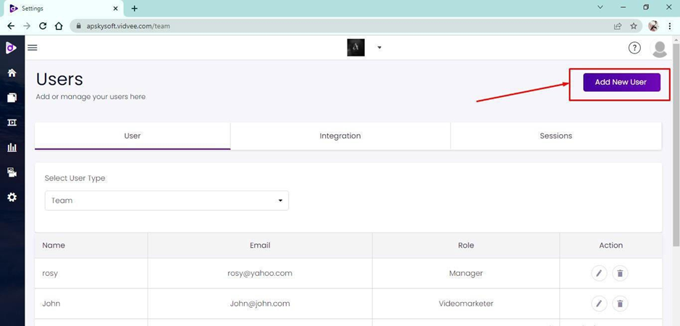
Task: Click the Users page heading
Action: pos(59,80)
